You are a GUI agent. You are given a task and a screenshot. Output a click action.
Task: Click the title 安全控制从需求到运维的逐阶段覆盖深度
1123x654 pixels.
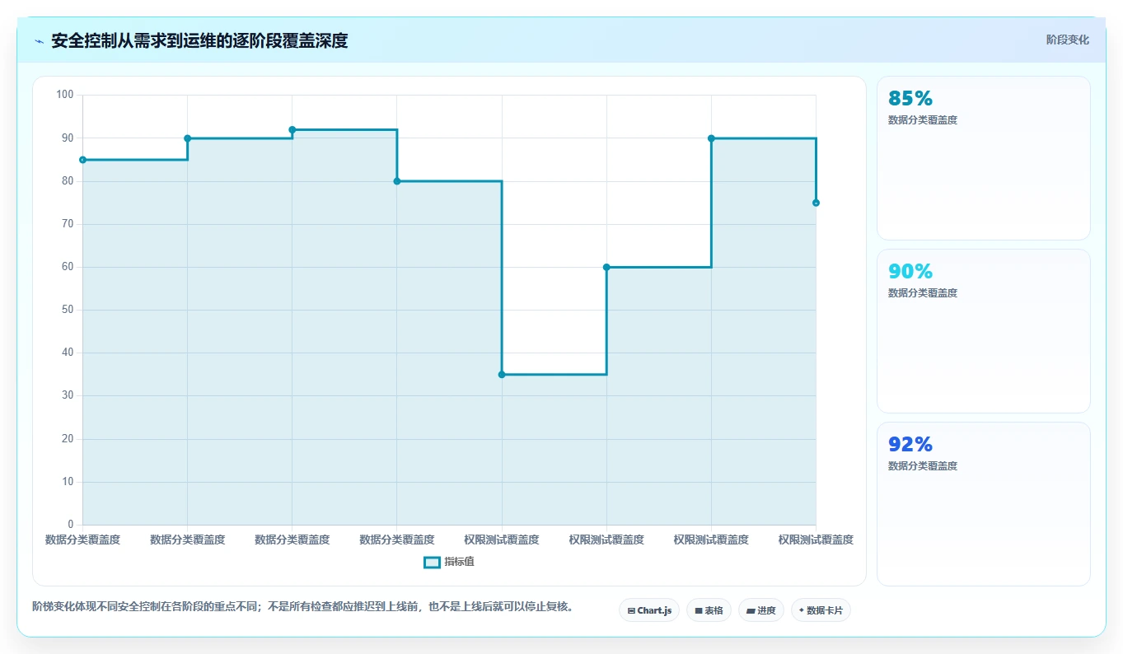pos(199,41)
